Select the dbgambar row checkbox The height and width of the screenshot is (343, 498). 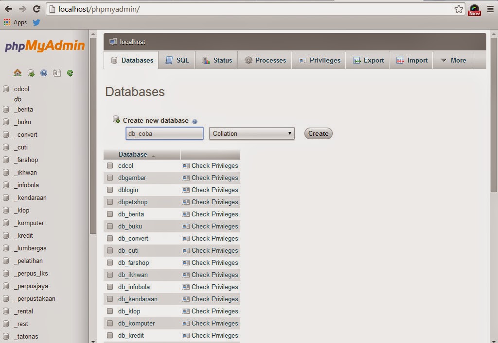109,178
